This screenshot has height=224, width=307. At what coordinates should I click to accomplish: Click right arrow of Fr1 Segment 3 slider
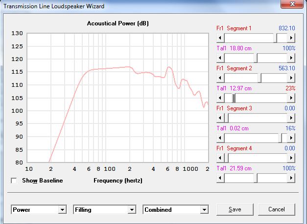(x=291, y=118)
